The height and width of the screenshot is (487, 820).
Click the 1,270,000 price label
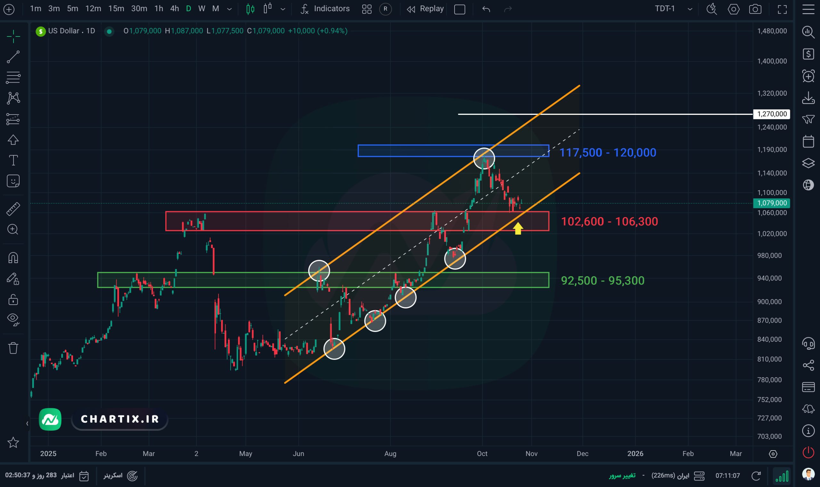pos(771,114)
